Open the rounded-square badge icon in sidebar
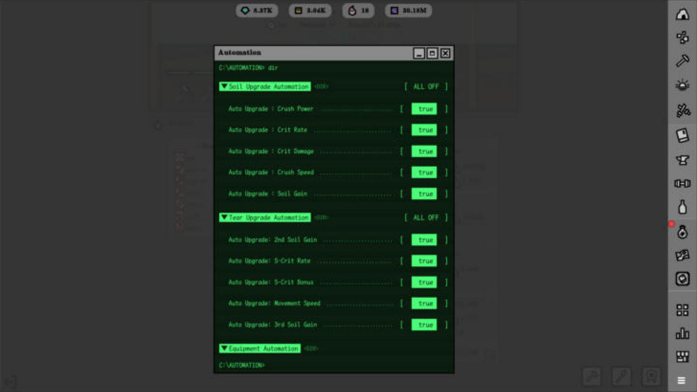This screenshot has width=697, height=392. coord(682,279)
